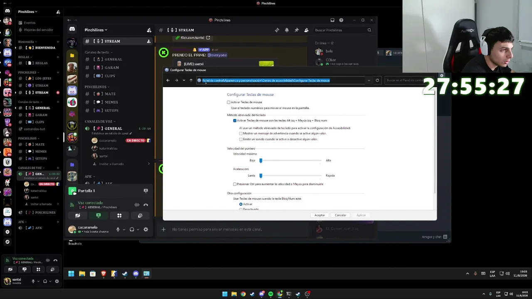Go up one level in Control Panel
The width and height of the screenshot is (532, 299).
click(191, 81)
